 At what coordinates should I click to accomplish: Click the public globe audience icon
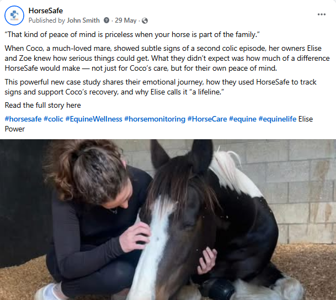pyautogui.click(x=145, y=20)
